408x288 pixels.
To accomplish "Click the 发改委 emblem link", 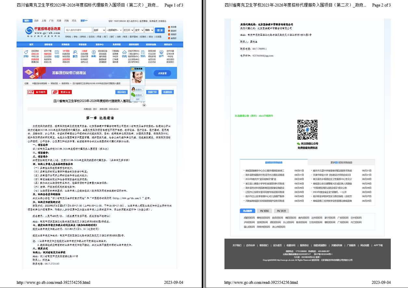I will pyautogui.click(x=172, y=27).
